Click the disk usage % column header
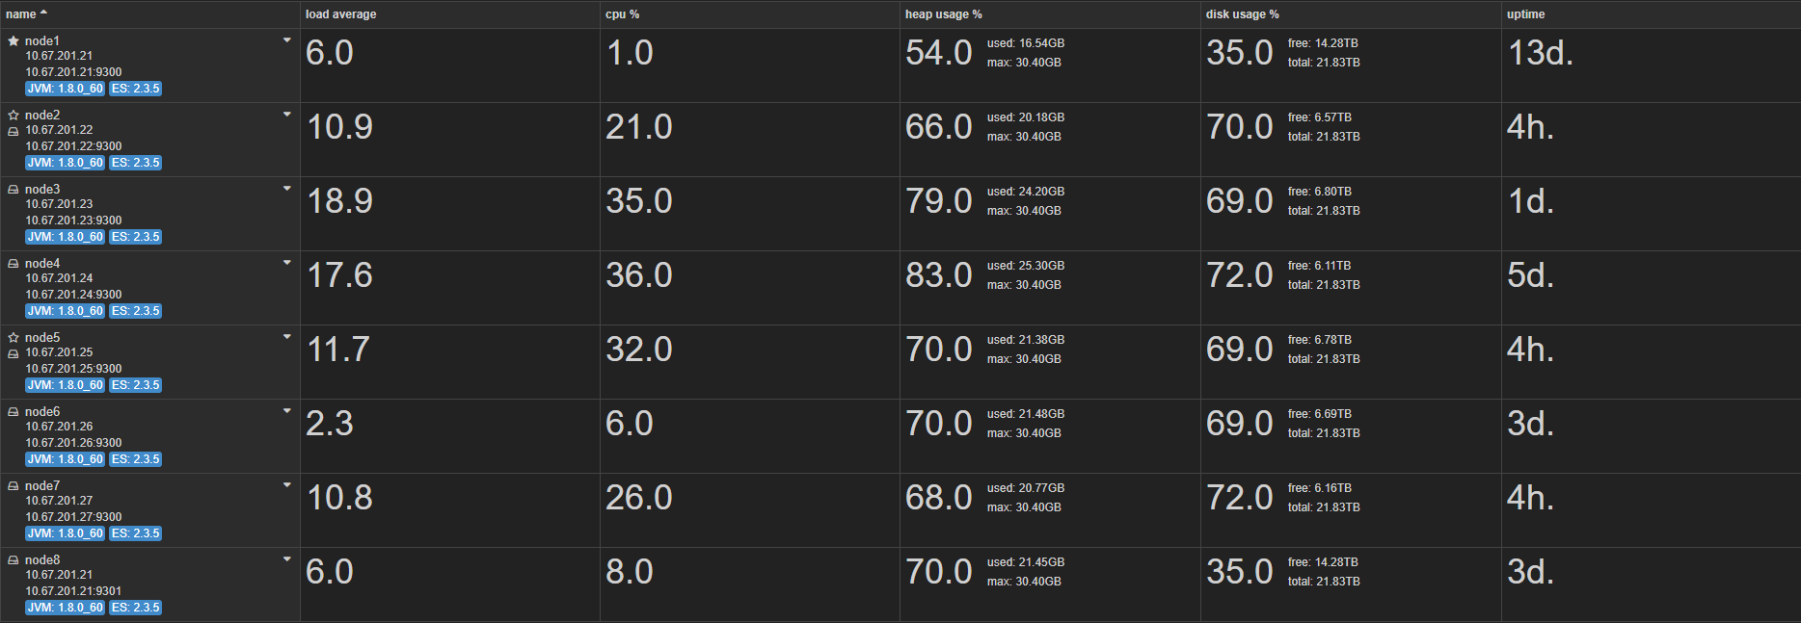Screen dimensions: 1801x623 [x=1243, y=14]
